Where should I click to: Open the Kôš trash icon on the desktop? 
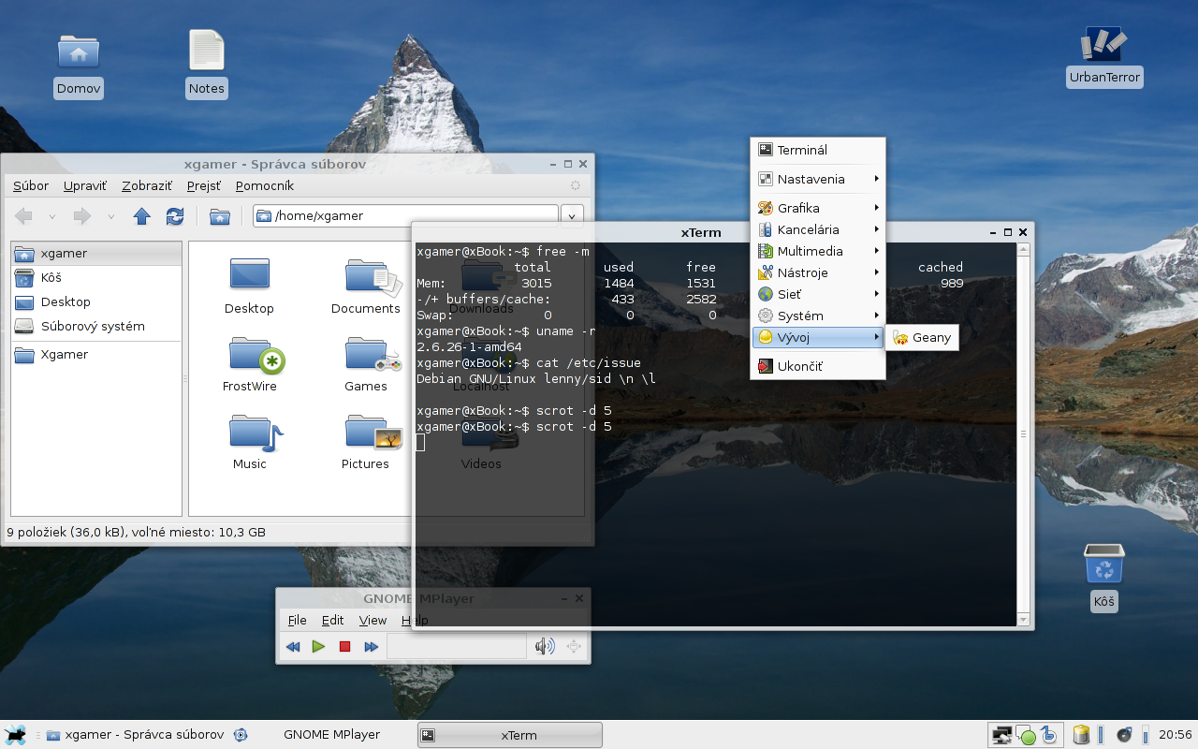click(x=1104, y=578)
